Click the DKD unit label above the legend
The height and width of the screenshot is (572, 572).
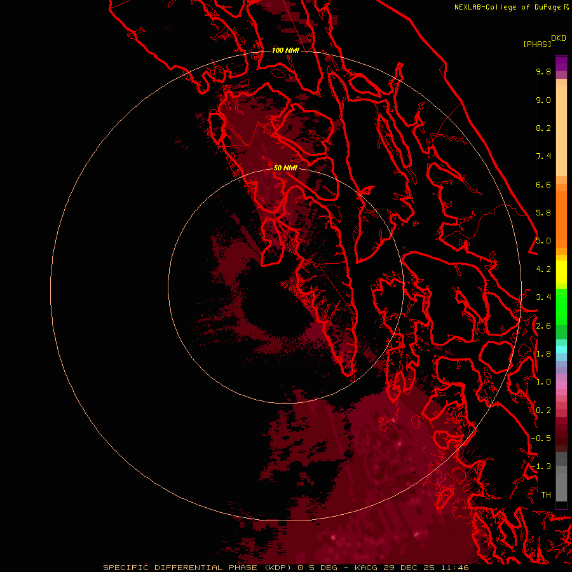pos(559,38)
